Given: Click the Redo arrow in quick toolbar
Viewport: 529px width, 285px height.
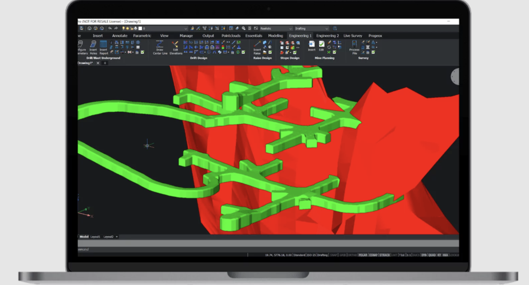Looking at the screenshot, I should coord(116,29).
